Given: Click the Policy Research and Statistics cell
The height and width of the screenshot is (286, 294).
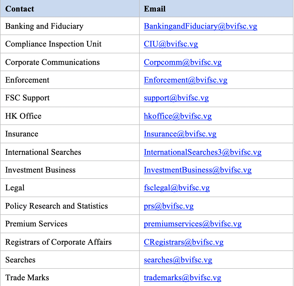Looking at the screenshot, I should (x=56, y=206).
